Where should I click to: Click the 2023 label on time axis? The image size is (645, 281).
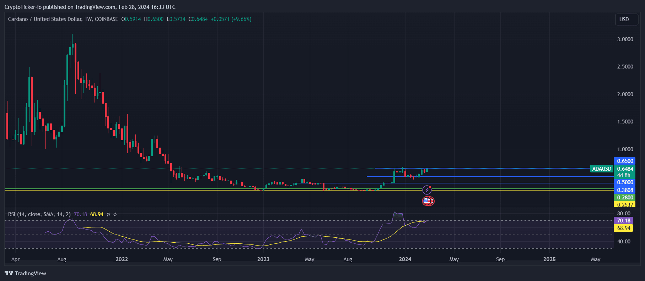coord(263,259)
